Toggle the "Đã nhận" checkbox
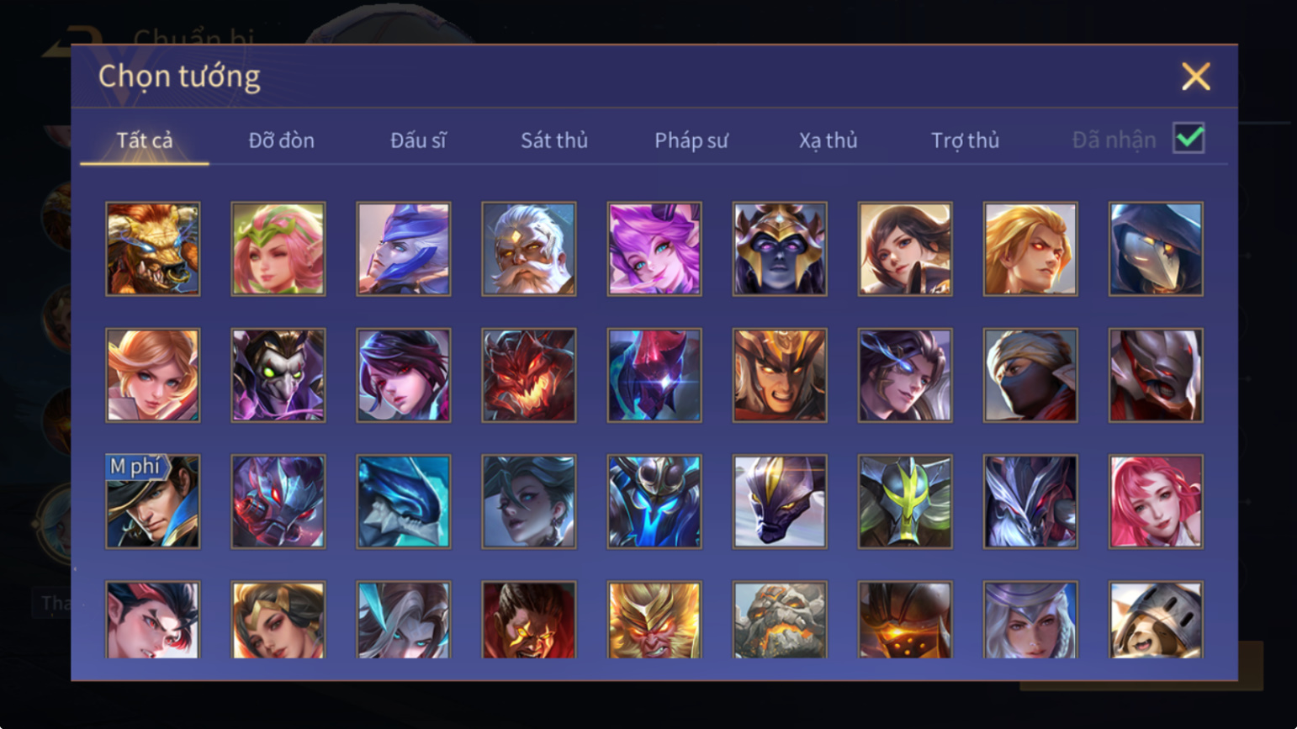 (1188, 138)
